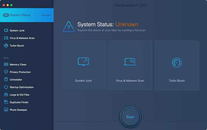Viewport: 207px width, 130px height.
Task: Start a full scan with the Scan button
Action: pyautogui.click(x=130, y=117)
